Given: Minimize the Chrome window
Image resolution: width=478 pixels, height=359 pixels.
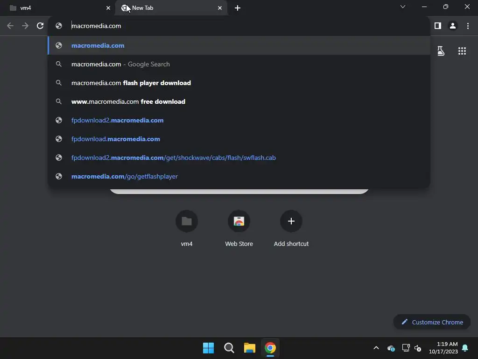Looking at the screenshot, I should pos(424,7).
